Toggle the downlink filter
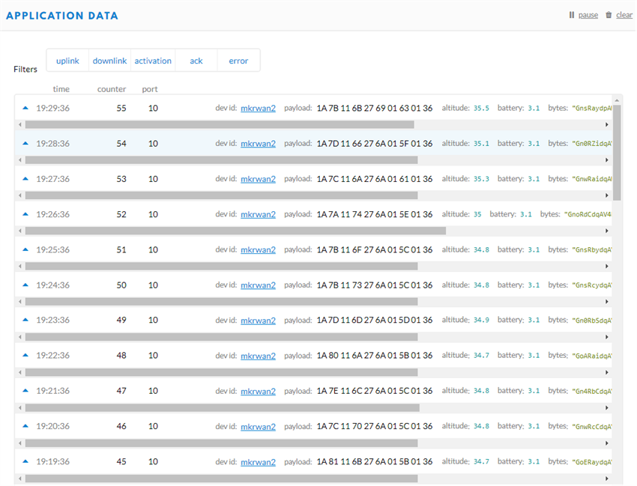637x486 pixels. click(x=109, y=61)
